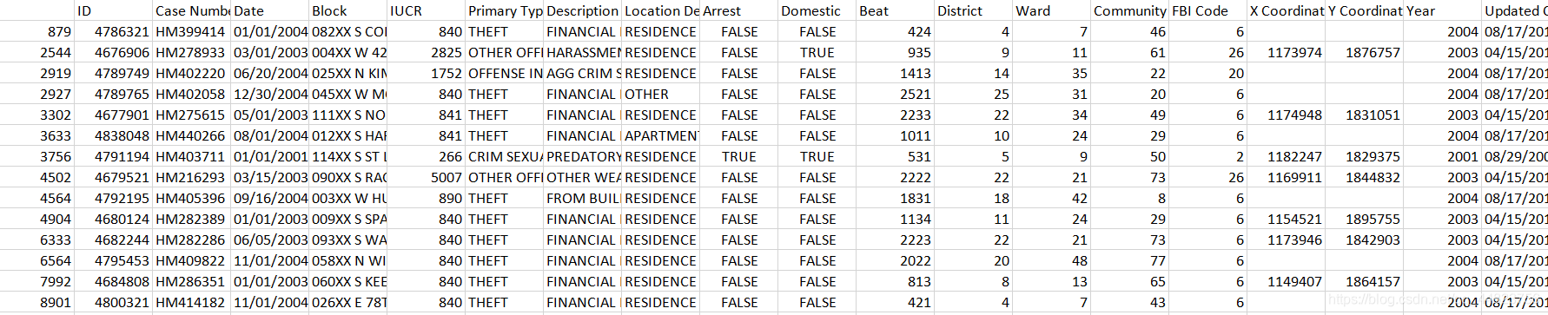This screenshot has height=315, width=1548.
Task: Select the CRIM SEXUAL primary type cell
Action: click(x=505, y=156)
